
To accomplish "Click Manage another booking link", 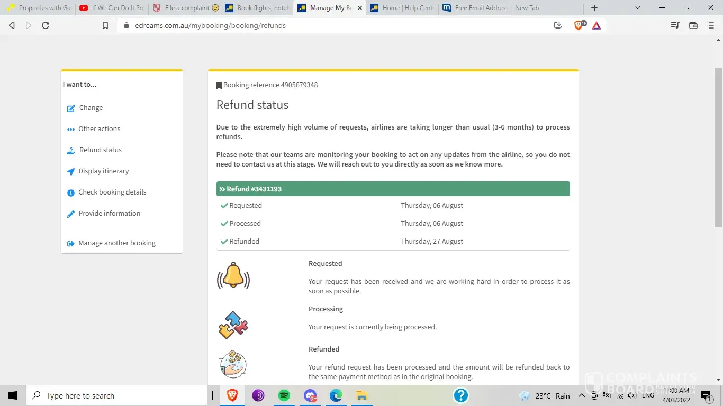I will click(x=116, y=243).
